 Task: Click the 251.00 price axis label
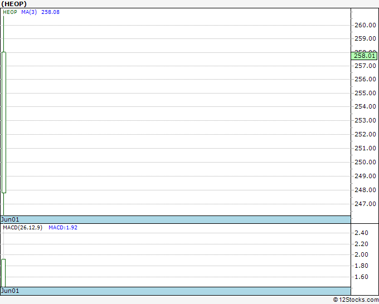click(x=365, y=148)
